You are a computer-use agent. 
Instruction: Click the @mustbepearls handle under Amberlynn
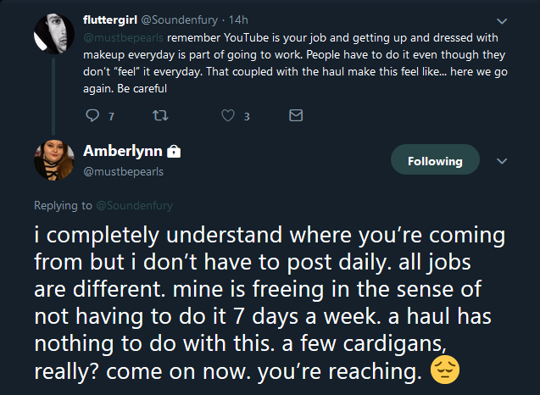[123, 171]
